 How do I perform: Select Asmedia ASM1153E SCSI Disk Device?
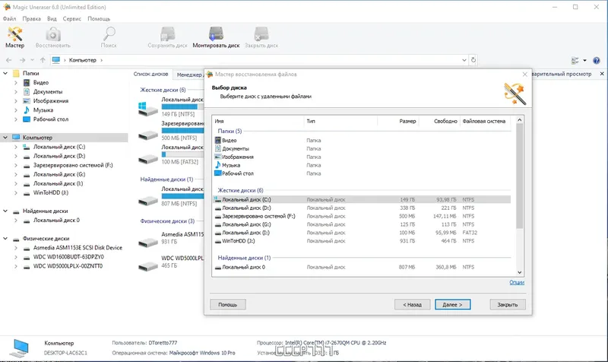tap(78, 248)
